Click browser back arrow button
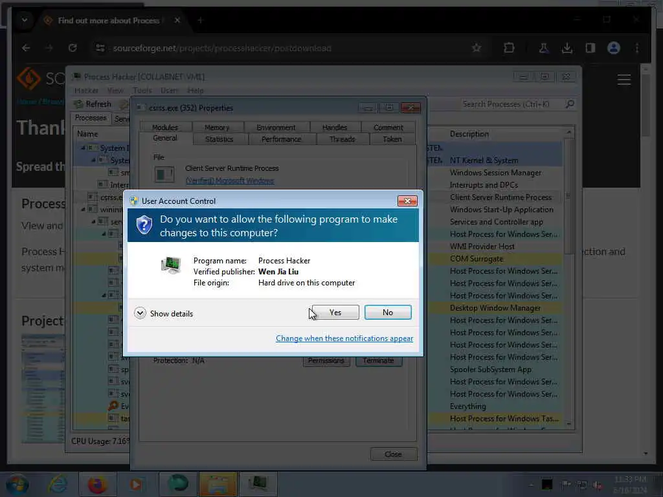 26,48
